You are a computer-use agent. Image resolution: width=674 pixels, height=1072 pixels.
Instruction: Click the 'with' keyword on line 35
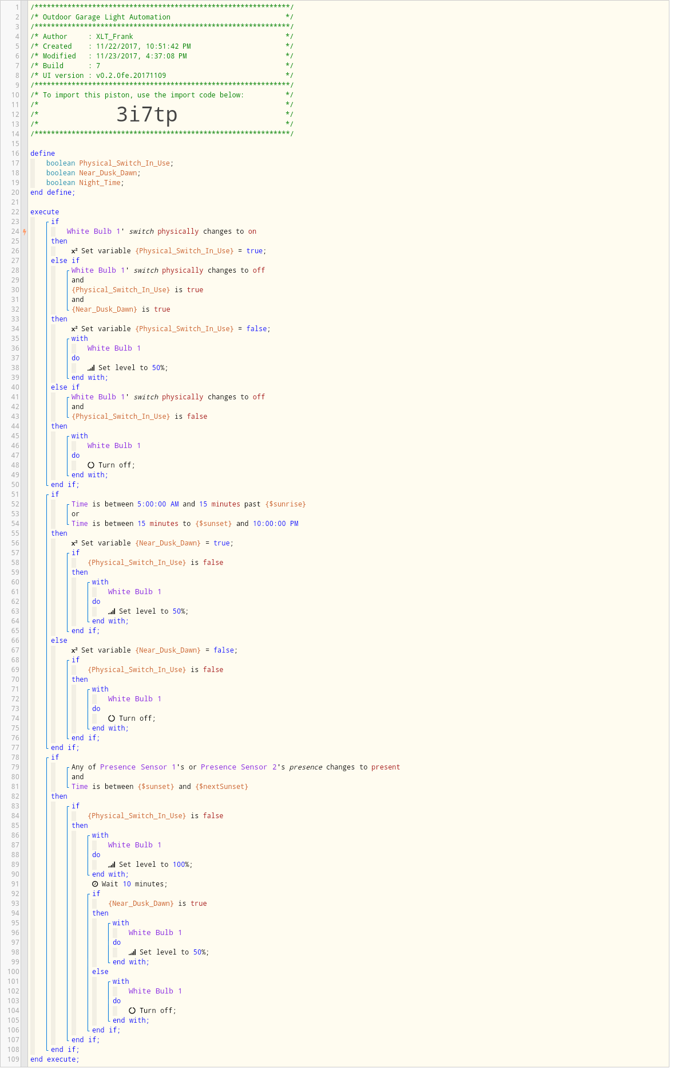[80, 339]
